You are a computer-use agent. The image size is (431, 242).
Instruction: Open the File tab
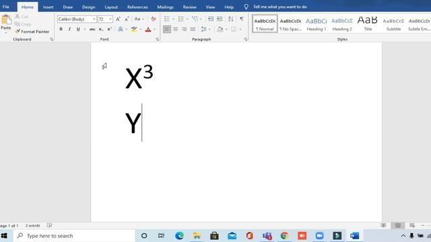[x=6, y=7]
